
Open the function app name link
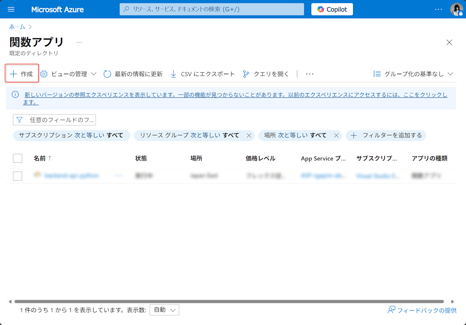click(x=71, y=176)
